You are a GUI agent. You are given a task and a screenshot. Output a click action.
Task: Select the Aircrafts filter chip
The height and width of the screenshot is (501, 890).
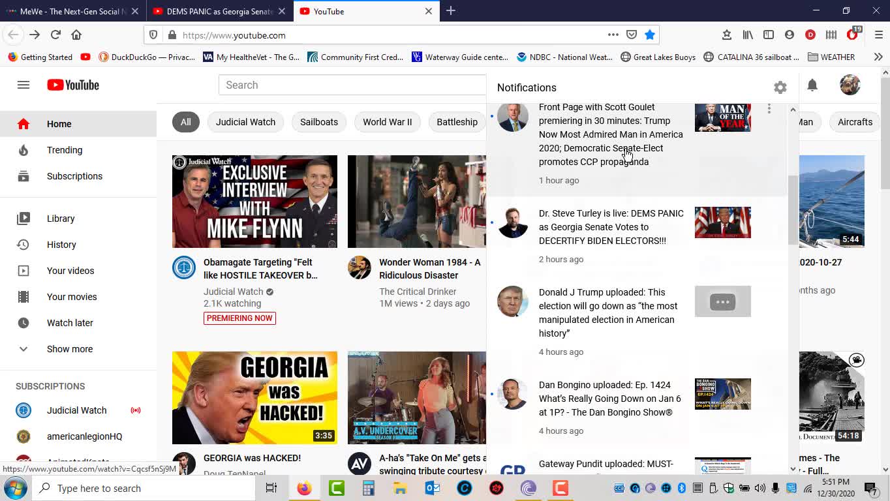pyautogui.click(x=855, y=122)
